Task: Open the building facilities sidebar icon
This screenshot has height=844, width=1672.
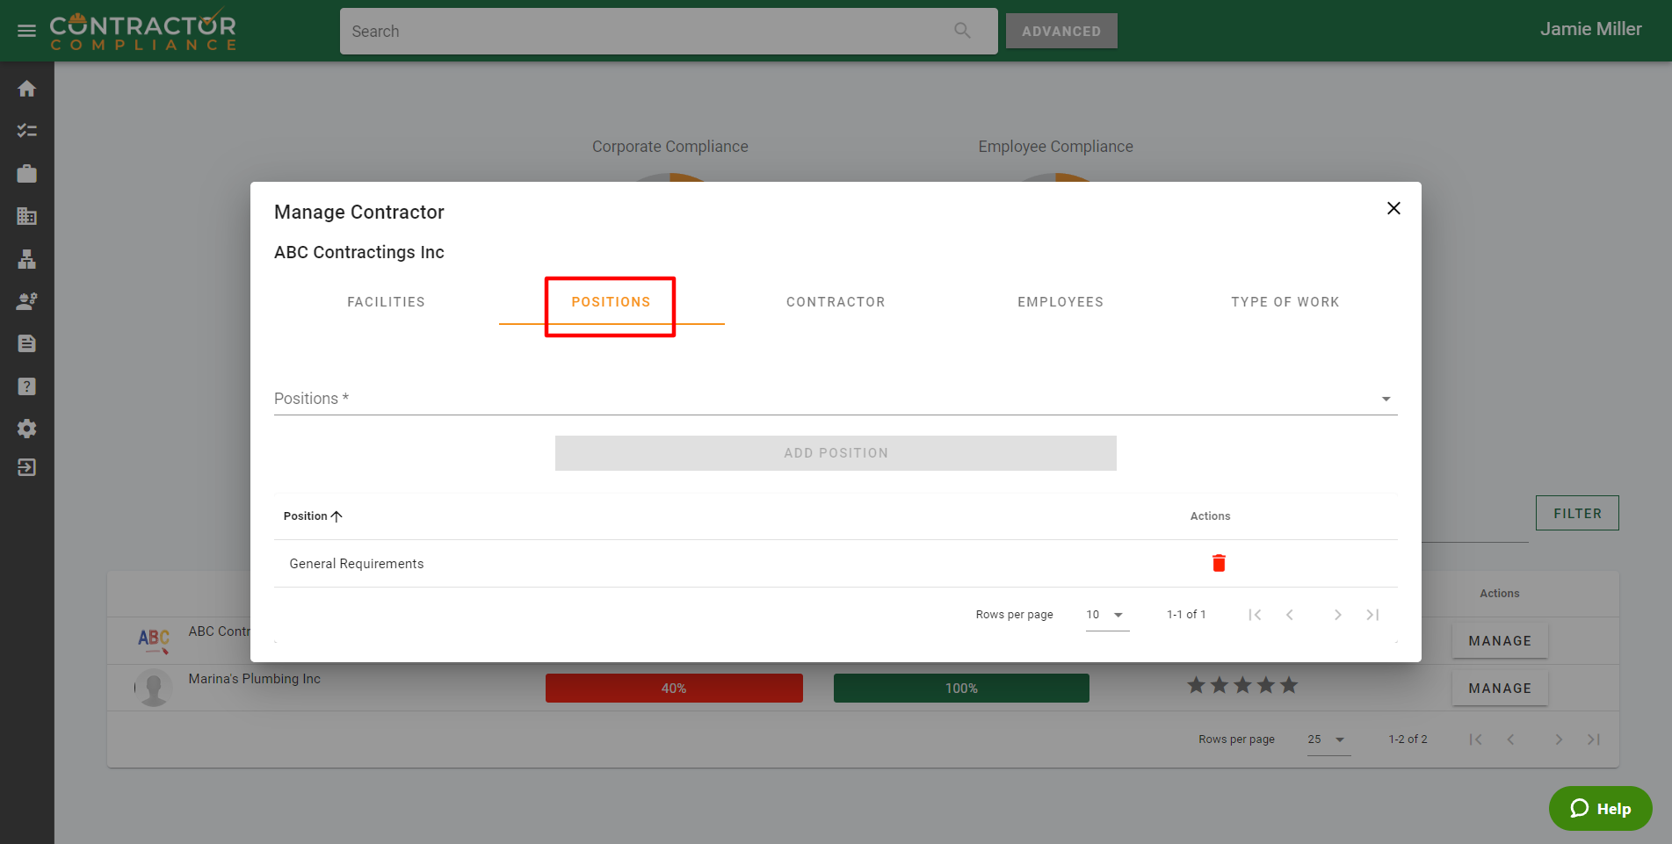Action: click(x=26, y=216)
